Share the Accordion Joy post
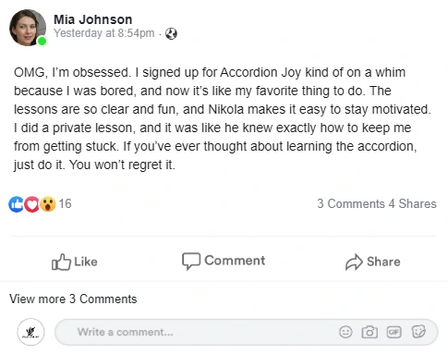448x354 pixels. pyautogui.click(x=373, y=262)
